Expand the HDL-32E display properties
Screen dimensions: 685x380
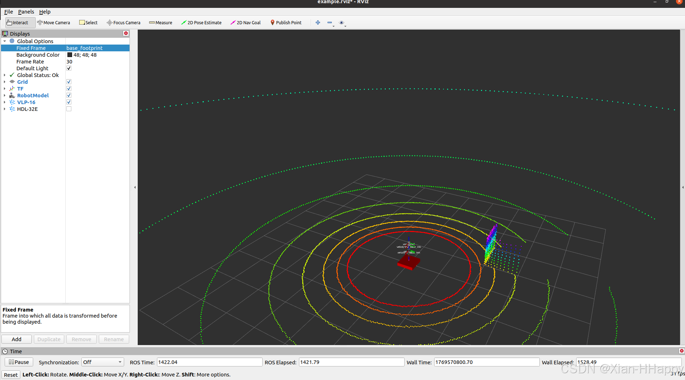point(5,109)
